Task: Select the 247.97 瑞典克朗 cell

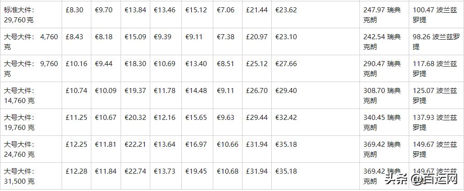Action: point(382,15)
